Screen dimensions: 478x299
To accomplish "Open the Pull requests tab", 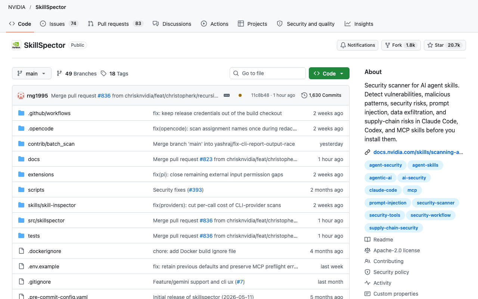I will tap(115, 24).
